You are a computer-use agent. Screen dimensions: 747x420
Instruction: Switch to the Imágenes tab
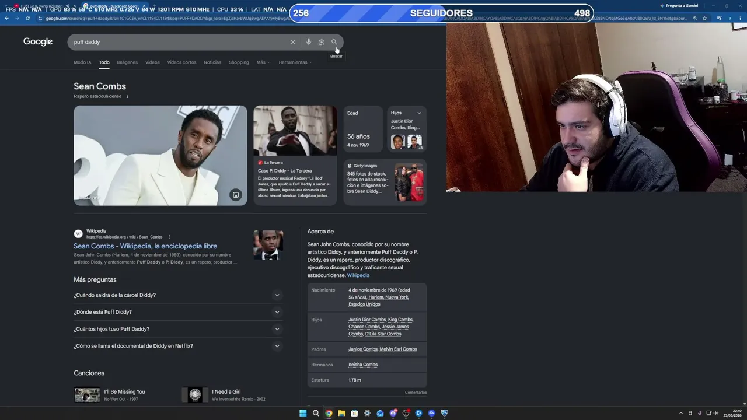(127, 62)
